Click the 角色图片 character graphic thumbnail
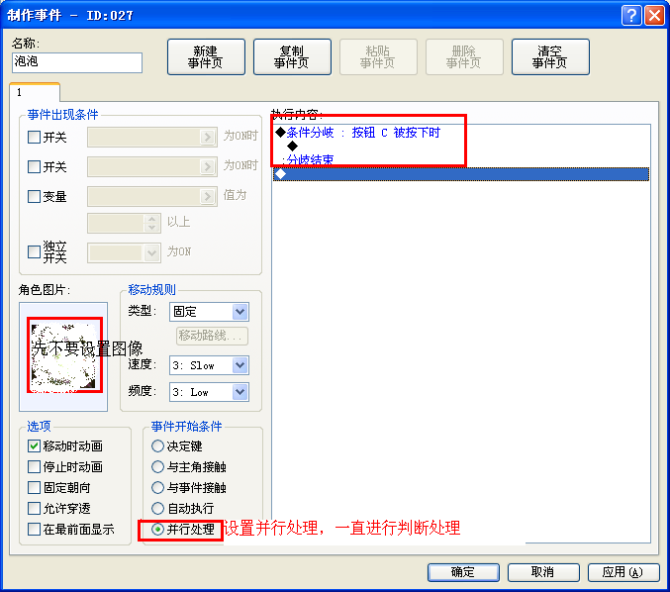 63,356
